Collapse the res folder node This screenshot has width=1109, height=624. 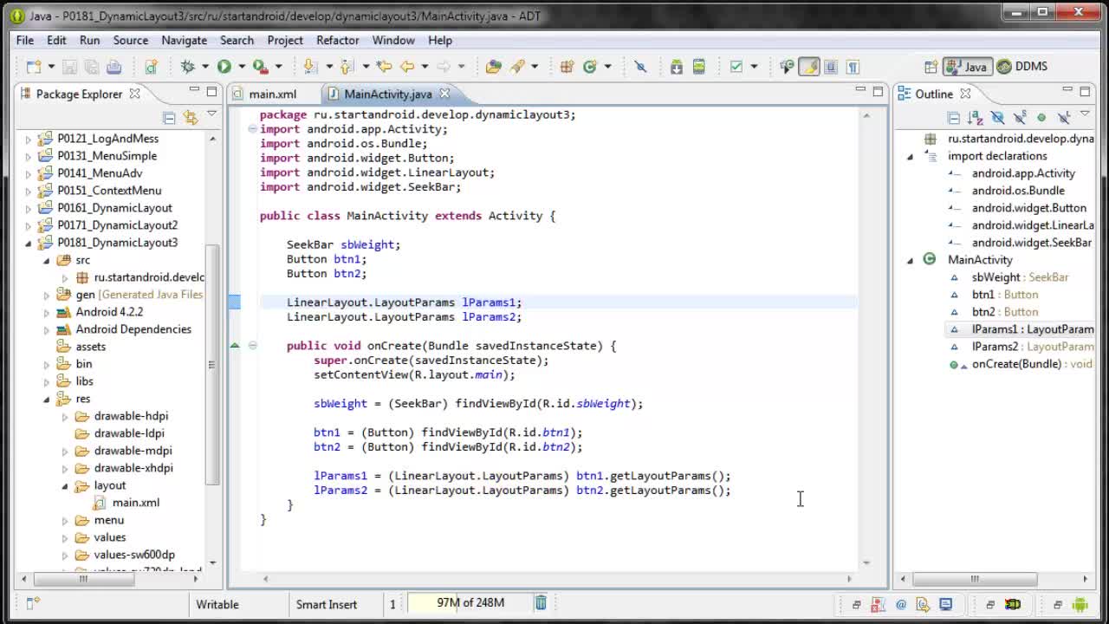pyautogui.click(x=46, y=399)
